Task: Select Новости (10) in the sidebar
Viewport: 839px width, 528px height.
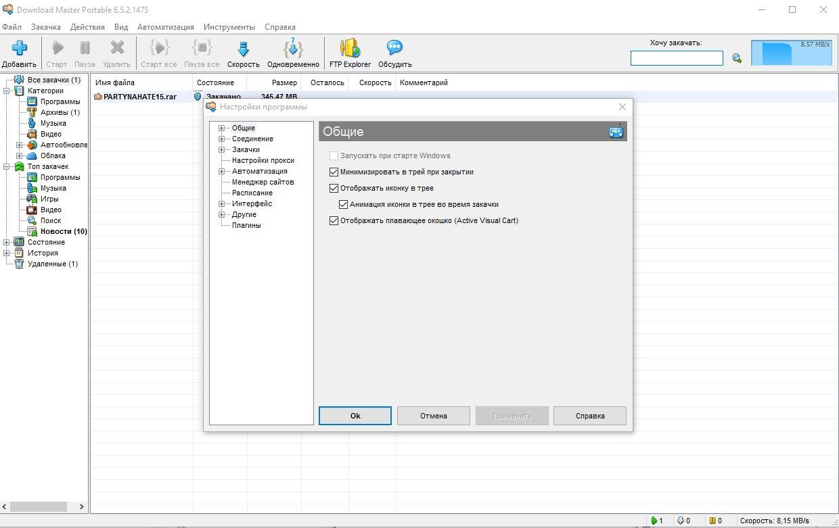Action: coord(64,231)
